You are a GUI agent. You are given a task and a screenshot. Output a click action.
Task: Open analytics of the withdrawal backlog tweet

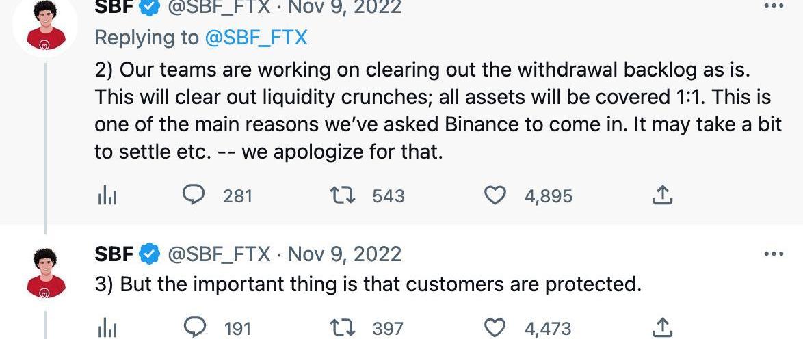(x=107, y=196)
